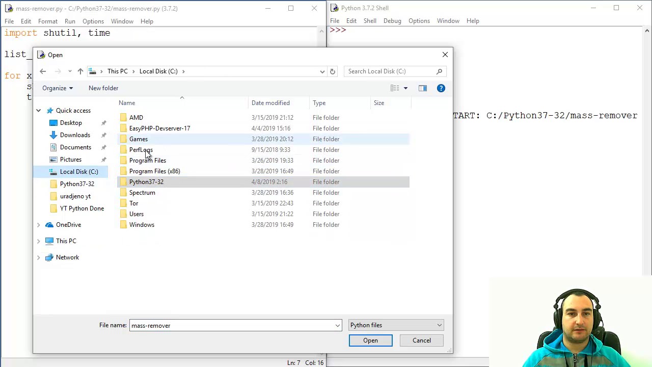The image size is (652, 367).
Task: Open Help menu in Python Shell
Action: (473, 21)
